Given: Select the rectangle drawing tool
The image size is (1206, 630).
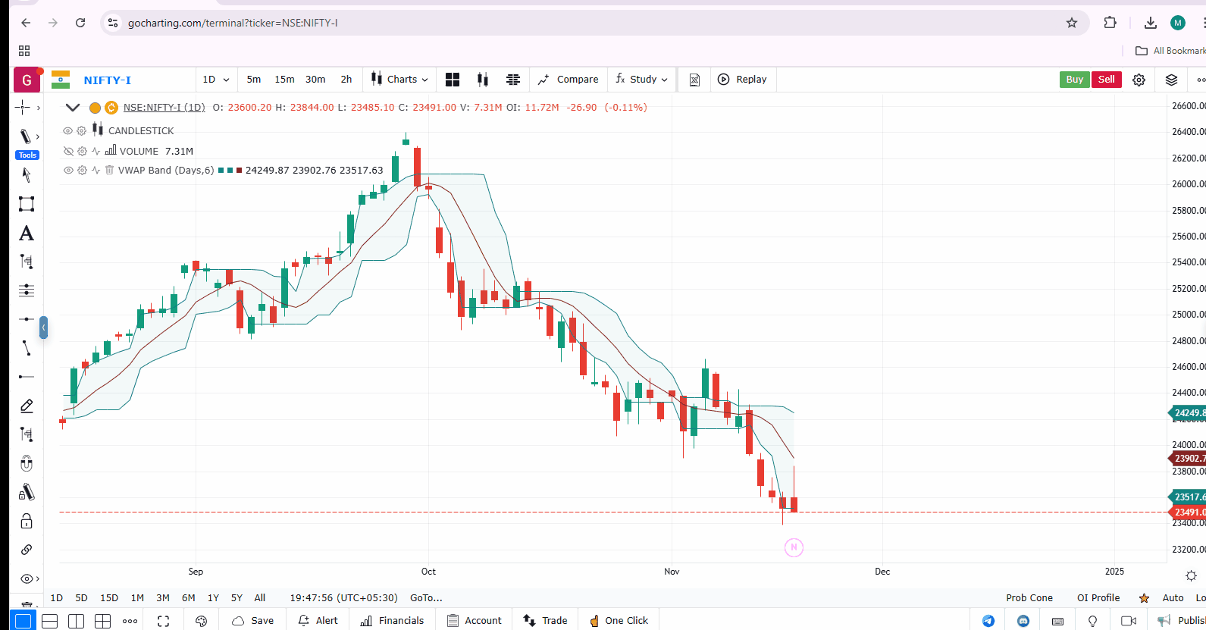Looking at the screenshot, I should (27, 204).
